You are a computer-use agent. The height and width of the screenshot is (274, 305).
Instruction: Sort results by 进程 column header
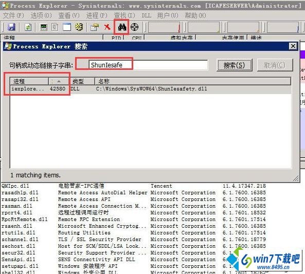pyautogui.click(x=29, y=81)
